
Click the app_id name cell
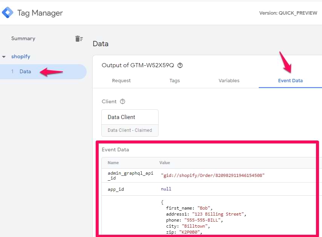[x=116, y=189]
